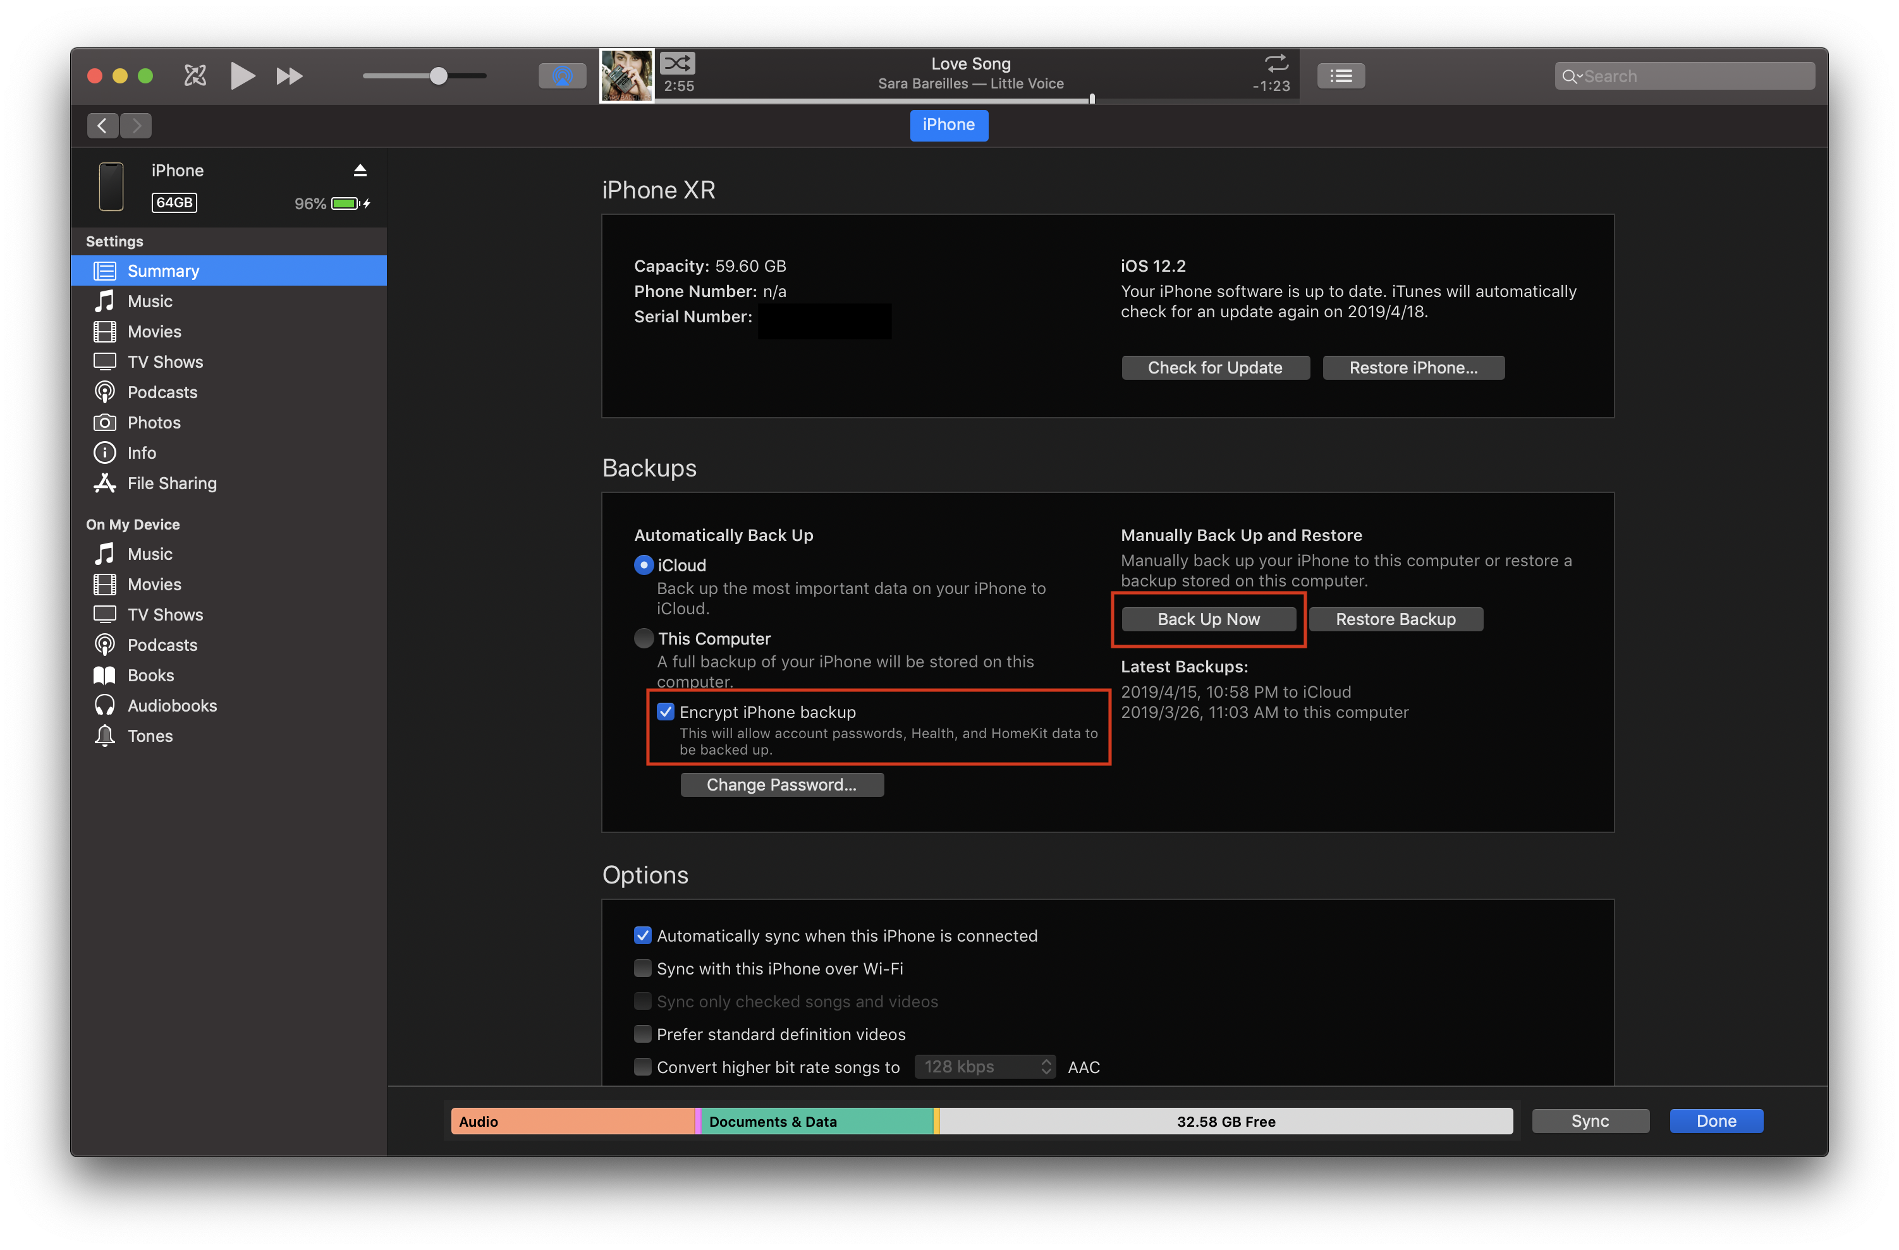Image resolution: width=1899 pixels, height=1250 pixels.
Task: Select Podcasts under On My Device
Action: click(228, 645)
